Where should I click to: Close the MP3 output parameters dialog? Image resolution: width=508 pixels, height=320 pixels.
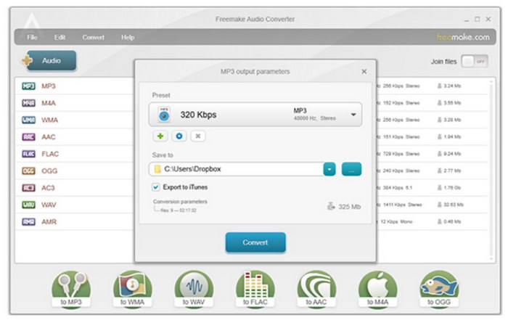tap(364, 71)
